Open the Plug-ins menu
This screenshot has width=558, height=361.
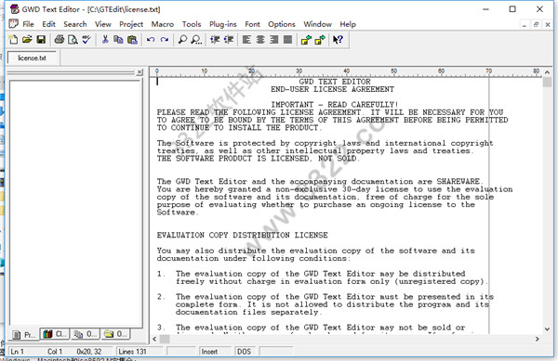pyautogui.click(x=223, y=24)
